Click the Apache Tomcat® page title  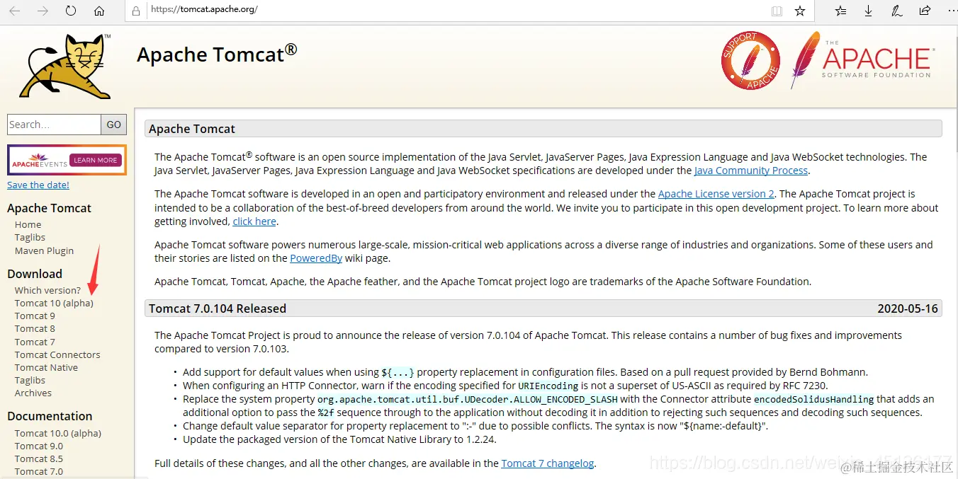[217, 54]
